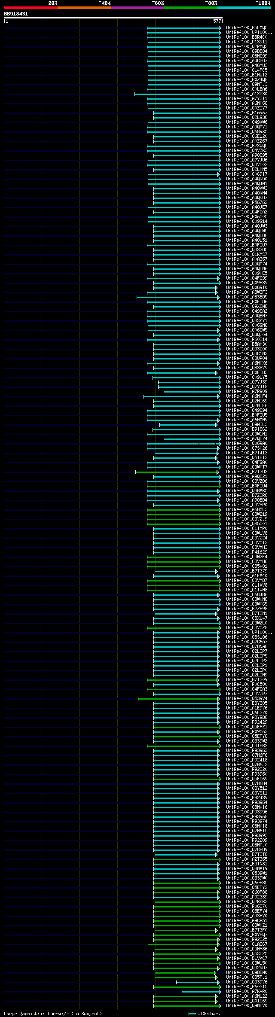Click the cyan alignment bar for UniRef100_Q539V6
The width and height of the screenshot is (275, 1017).
(198, 982)
